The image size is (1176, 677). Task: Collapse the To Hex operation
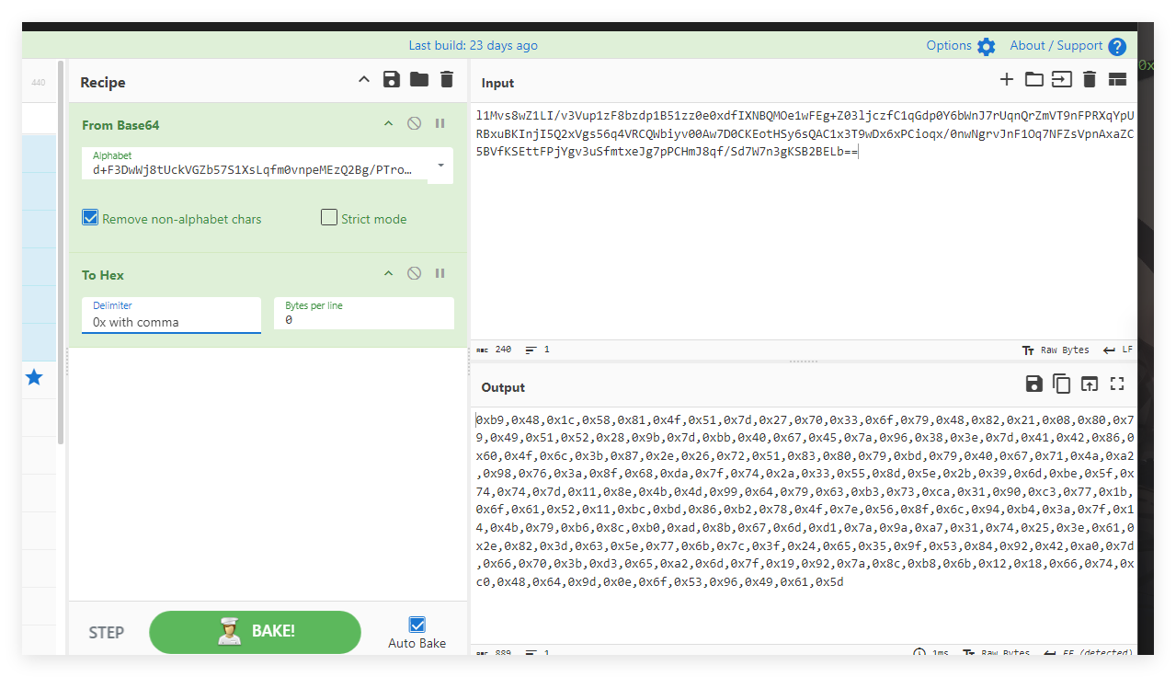coord(388,273)
